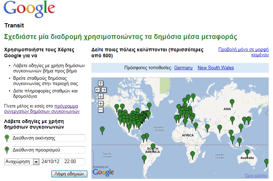Select the transit pin in Australia
This screenshot has width=273, height=181.
pyautogui.click(x=247, y=153)
